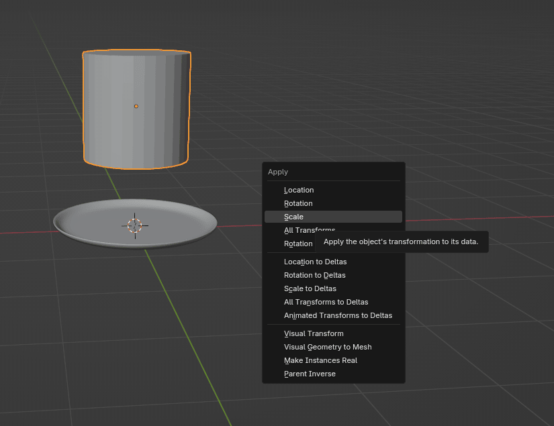The height and width of the screenshot is (426, 554).
Task: Click All Transforms to Deltas
Action: (326, 302)
